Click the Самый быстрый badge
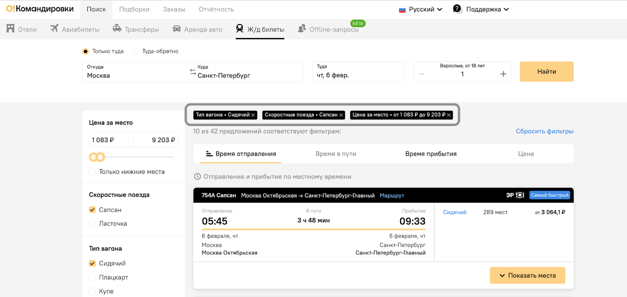Screen dimensions: 627x297 coord(550,195)
